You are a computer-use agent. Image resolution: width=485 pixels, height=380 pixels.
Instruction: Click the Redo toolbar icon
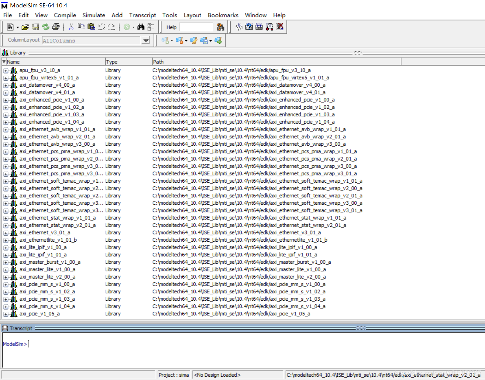tap(111, 27)
